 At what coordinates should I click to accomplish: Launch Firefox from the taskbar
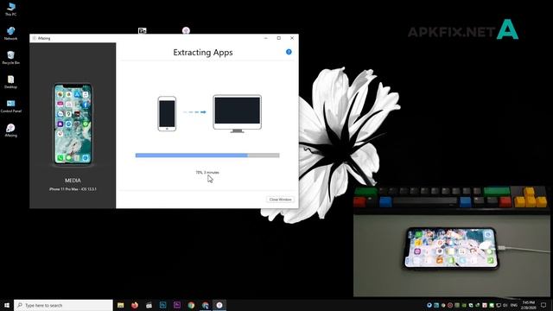(x=135, y=305)
